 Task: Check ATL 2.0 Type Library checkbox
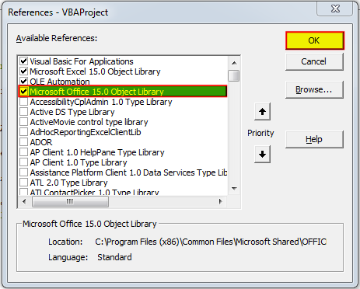click(23, 183)
